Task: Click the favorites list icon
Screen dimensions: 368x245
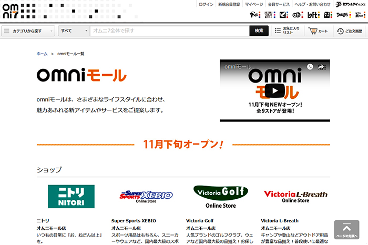Action: click(278, 30)
